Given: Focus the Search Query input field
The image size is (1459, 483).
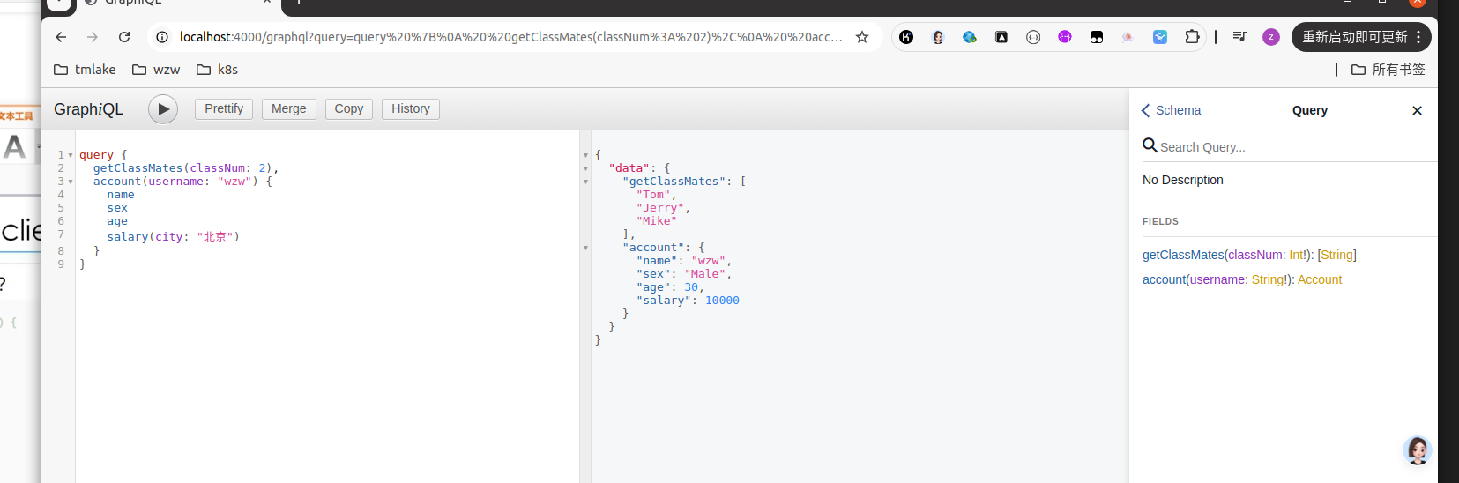Looking at the screenshot, I should click(x=1287, y=147).
